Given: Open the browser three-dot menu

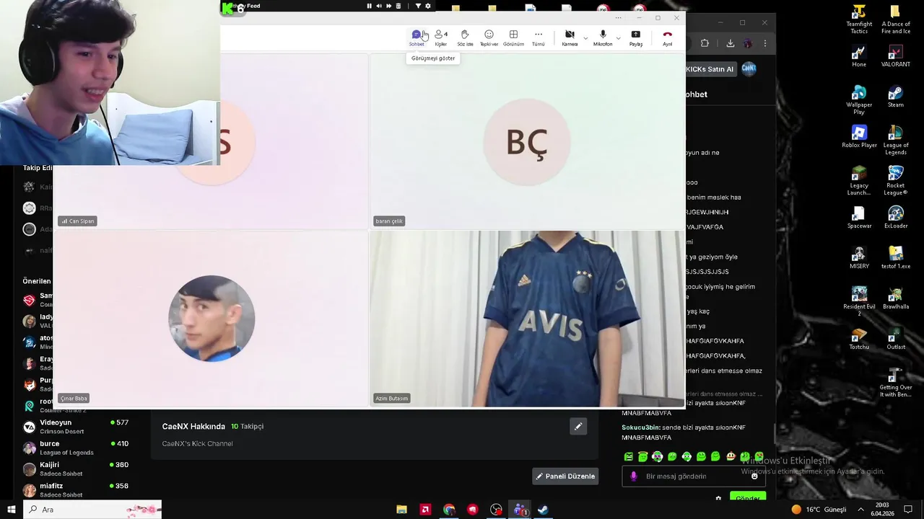Looking at the screenshot, I should pos(765,43).
